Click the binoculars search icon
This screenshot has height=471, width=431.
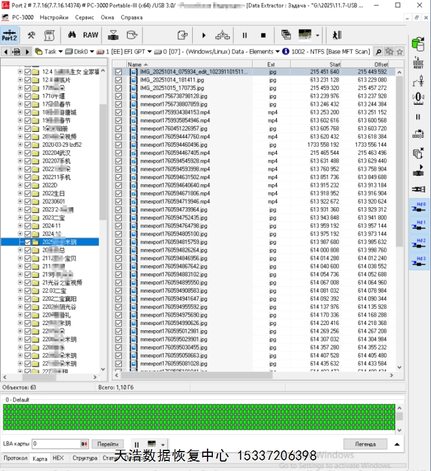[72, 35]
